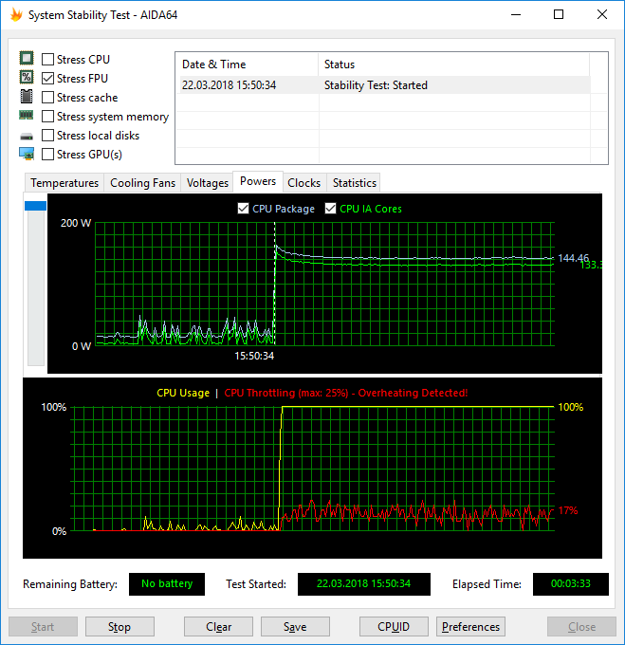The image size is (625, 645).
Task: Enable Stress system memory checkbox
Action: click(x=47, y=117)
